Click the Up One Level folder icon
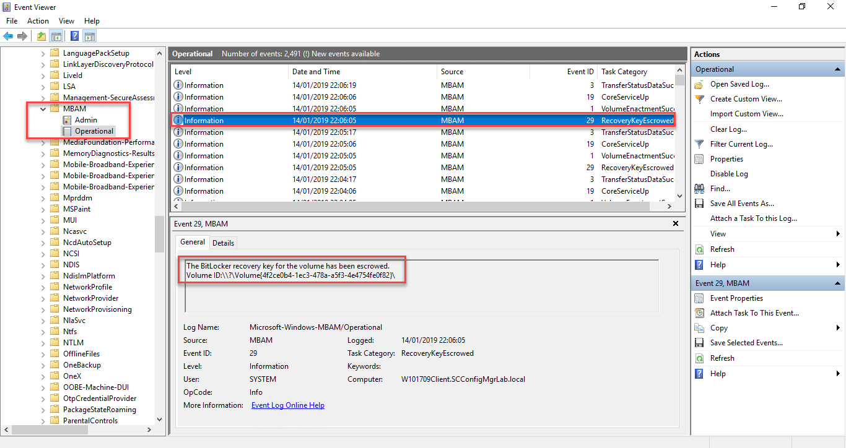This screenshot has height=448, width=846. click(41, 36)
